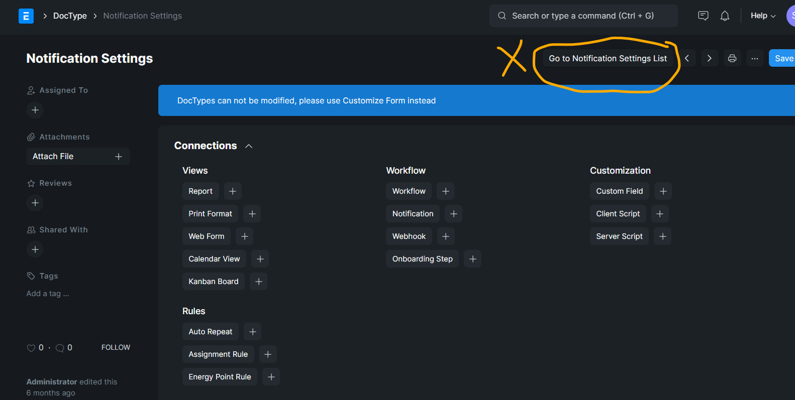Screen dimensions: 795x400
Task: Add a new Web Form with the plus icon
Action: (x=244, y=236)
